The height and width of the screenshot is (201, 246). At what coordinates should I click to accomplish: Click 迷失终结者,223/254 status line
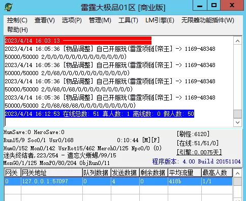pos(60,155)
